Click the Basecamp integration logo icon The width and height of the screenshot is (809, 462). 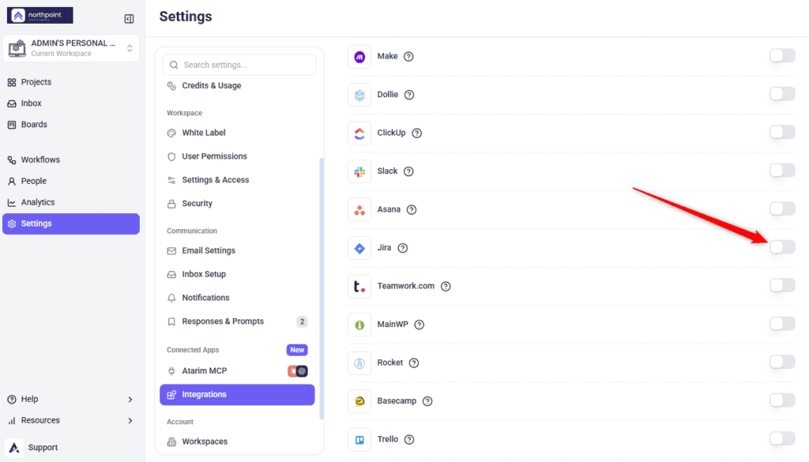click(359, 401)
